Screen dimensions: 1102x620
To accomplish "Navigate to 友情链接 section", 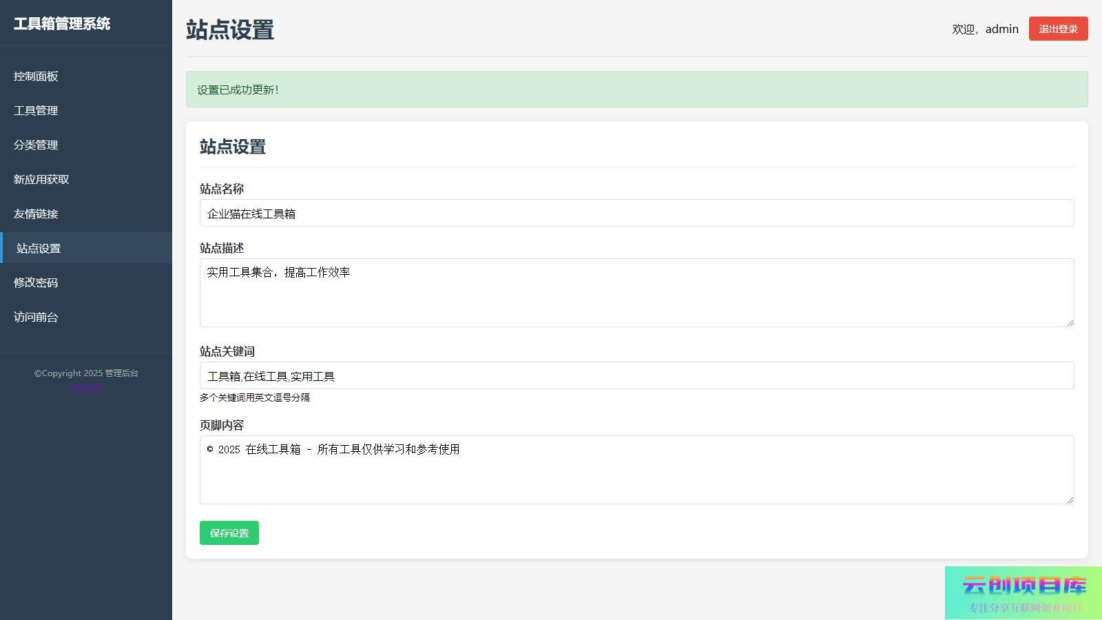I will pyautogui.click(x=36, y=214).
